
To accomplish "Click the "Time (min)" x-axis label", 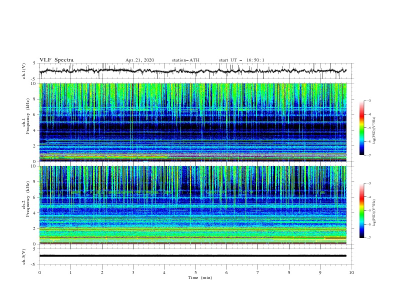I will click(200, 277).
